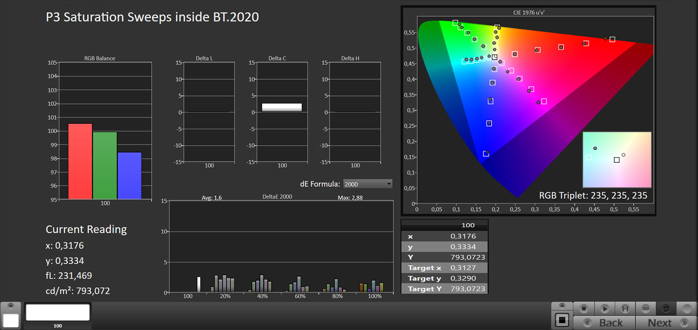The width and height of the screenshot is (698, 330).
Task: Click the circular refresh arrows icon
Action: pyautogui.click(x=666, y=309)
